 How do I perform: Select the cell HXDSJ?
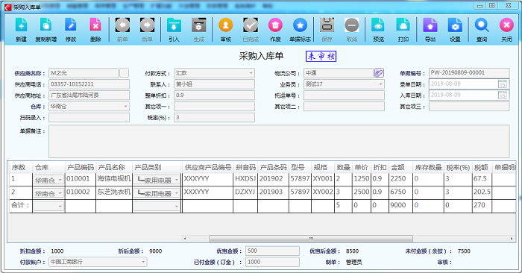click(x=245, y=180)
